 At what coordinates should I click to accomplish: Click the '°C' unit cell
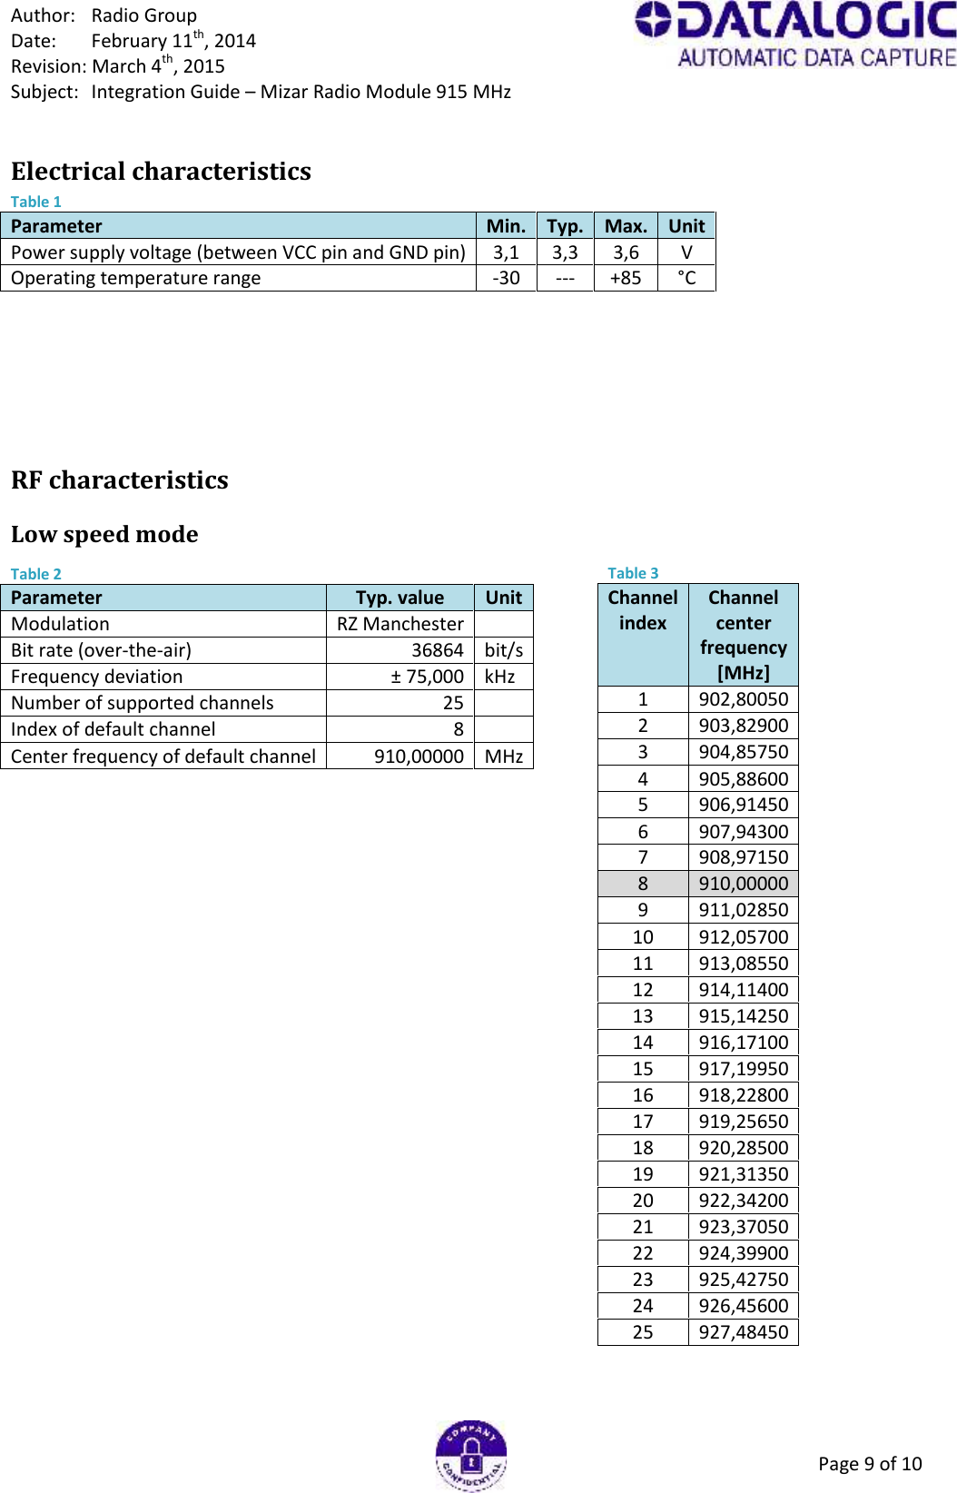point(686,278)
